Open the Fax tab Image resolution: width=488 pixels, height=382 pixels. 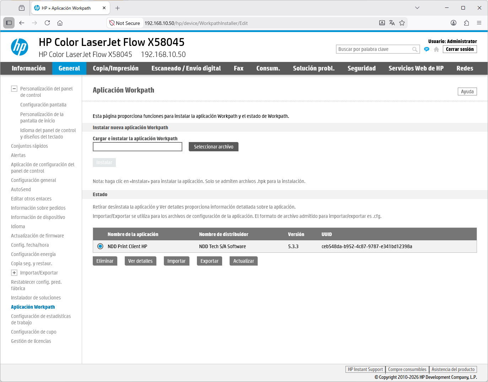coord(239,68)
